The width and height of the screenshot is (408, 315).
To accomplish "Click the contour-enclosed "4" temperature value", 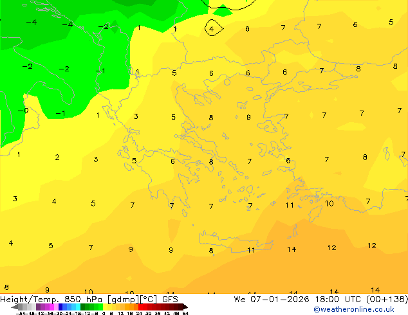I will (211, 29).
